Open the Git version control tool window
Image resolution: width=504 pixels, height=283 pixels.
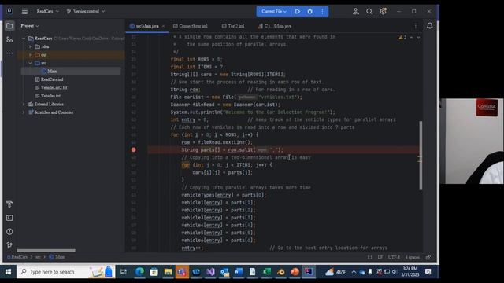9,245
